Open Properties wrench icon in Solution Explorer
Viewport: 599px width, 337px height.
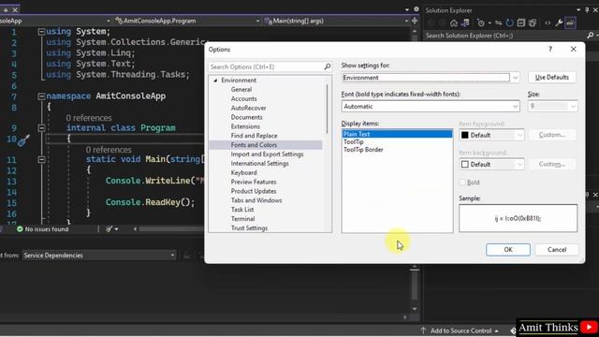point(560,22)
